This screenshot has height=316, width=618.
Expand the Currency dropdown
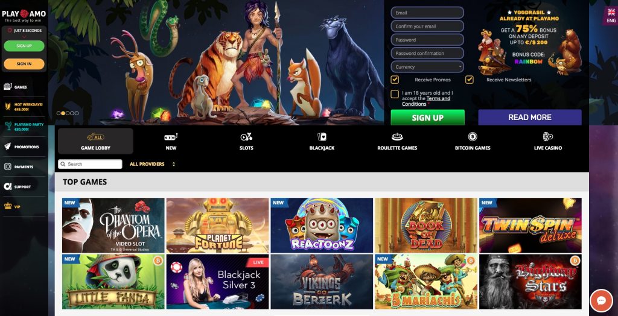point(427,66)
